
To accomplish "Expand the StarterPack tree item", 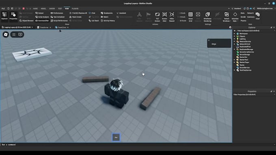I will (x=234, y=59).
